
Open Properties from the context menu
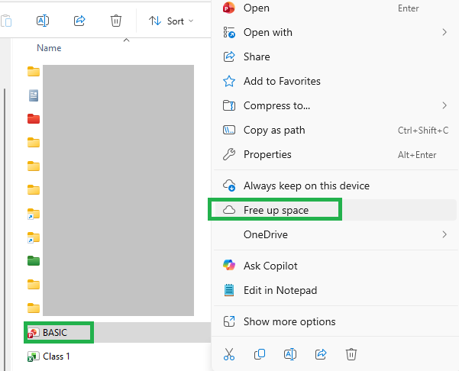(x=335, y=154)
